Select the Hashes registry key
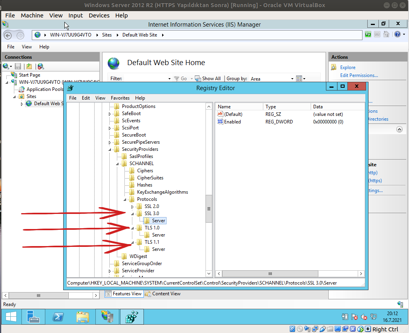 pyautogui.click(x=145, y=185)
